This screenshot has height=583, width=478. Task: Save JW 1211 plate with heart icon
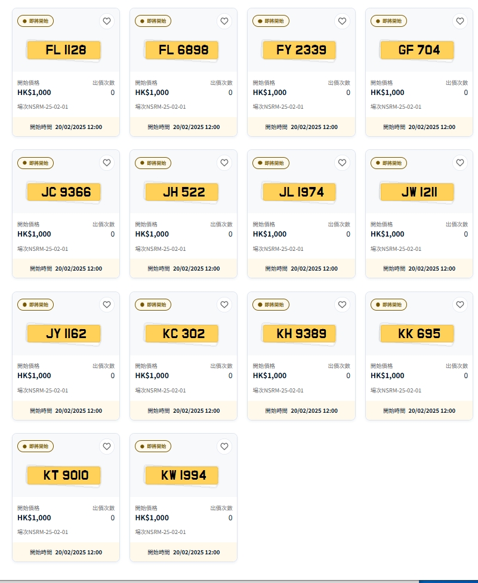coord(460,162)
